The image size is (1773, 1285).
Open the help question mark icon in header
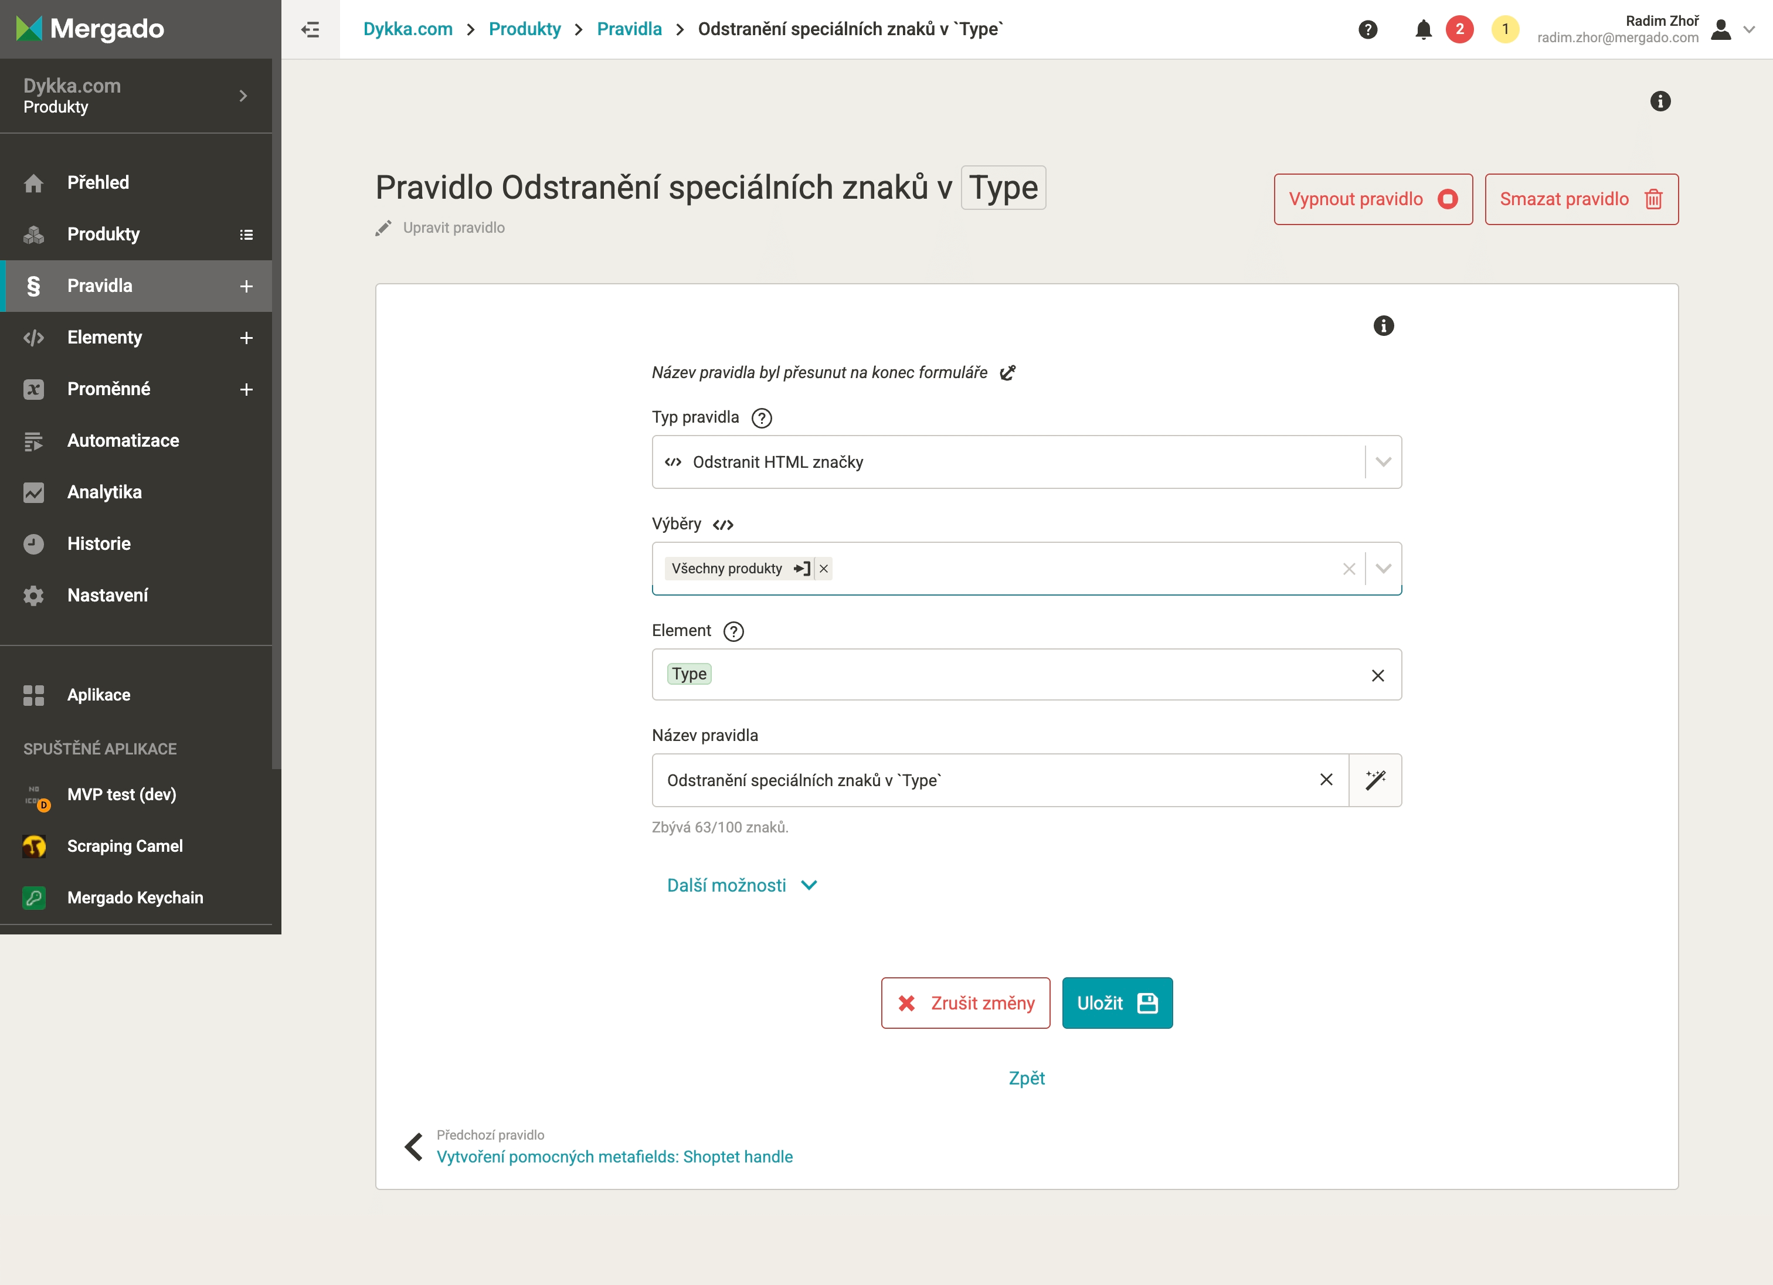1367,30
